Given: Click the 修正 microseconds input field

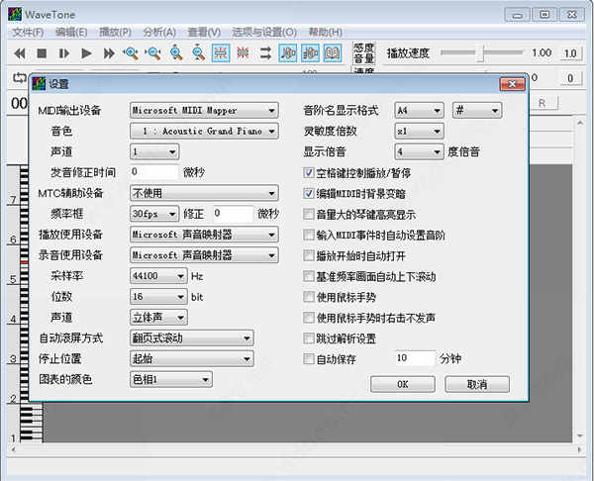Looking at the screenshot, I should 233,213.
